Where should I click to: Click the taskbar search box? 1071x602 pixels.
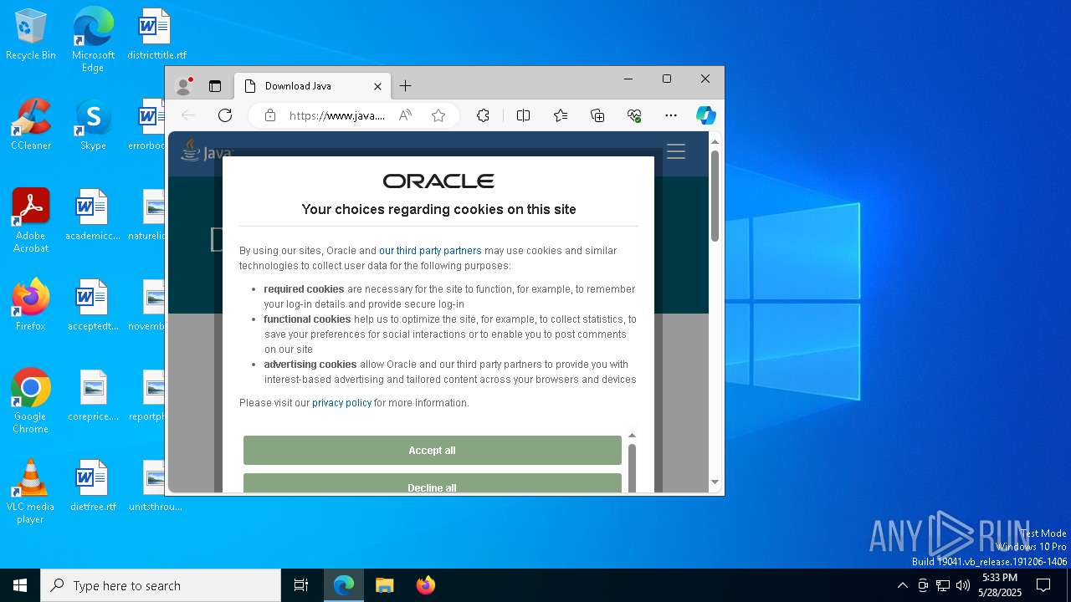[x=161, y=585]
